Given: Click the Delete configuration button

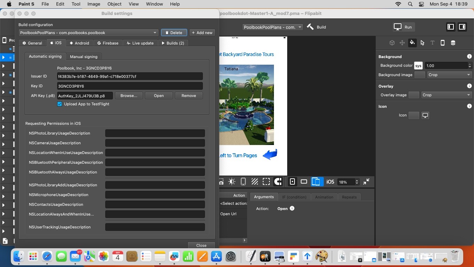Looking at the screenshot, I should click(x=174, y=33).
